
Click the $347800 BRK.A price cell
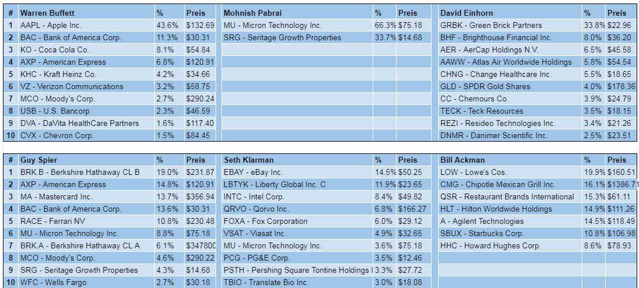point(200,245)
